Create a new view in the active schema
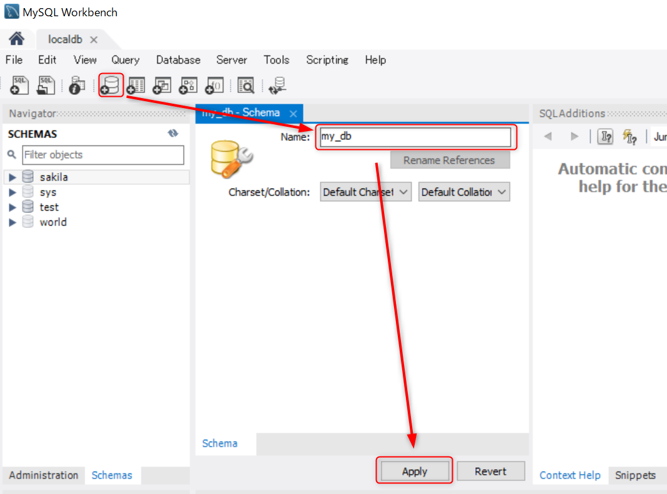The image size is (667, 494). click(x=162, y=86)
